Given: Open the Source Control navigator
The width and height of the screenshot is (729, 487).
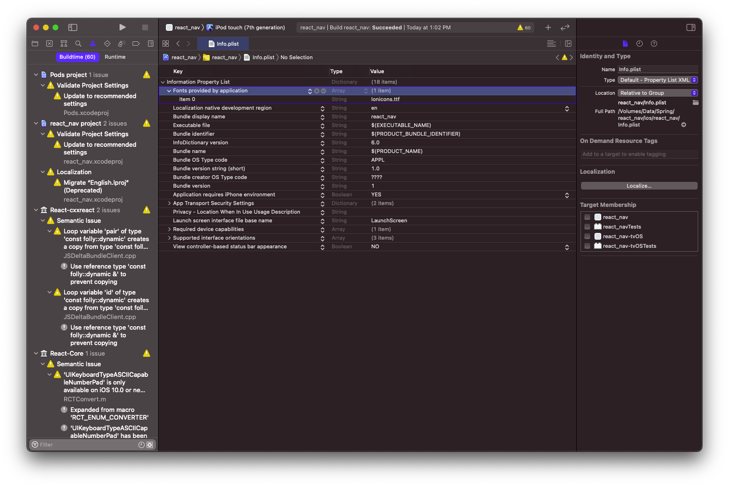Looking at the screenshot, I should click(49, 44).
